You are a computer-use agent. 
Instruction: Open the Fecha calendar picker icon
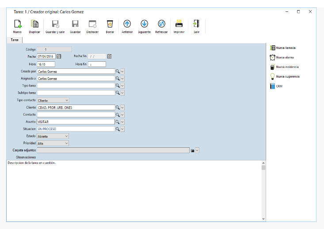[x=59, y=56]
